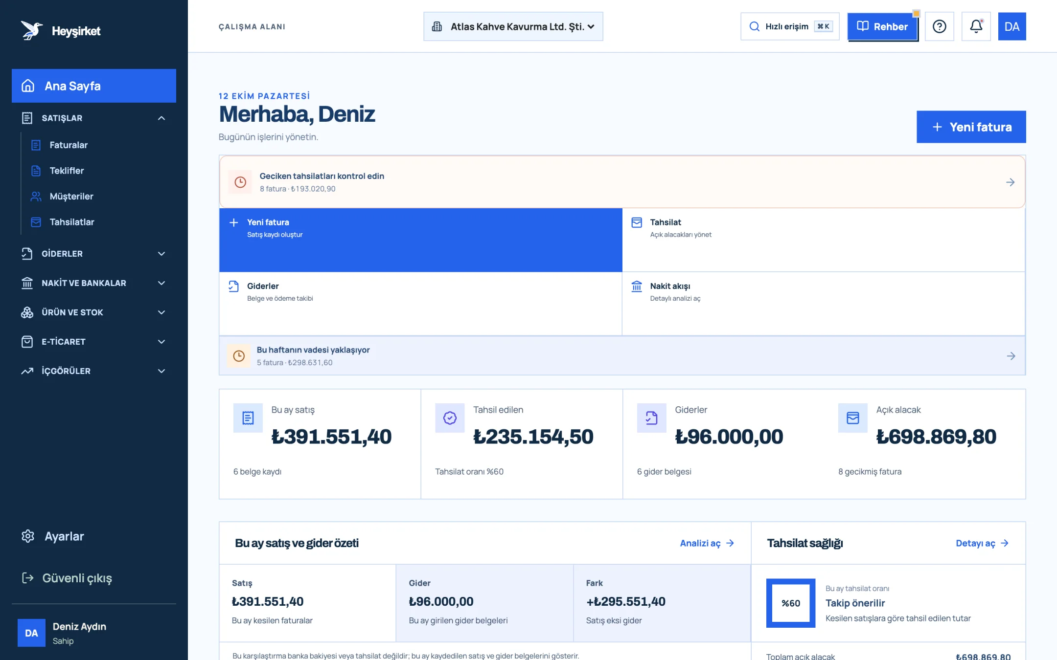Image resolution: width=1057 pixels, height=660 pixels.
Task: Click the help question mark icon
Action: pyautogui.click(x=939, y=26)
